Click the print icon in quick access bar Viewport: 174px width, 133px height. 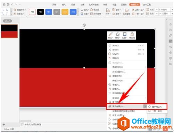[8, 5]
